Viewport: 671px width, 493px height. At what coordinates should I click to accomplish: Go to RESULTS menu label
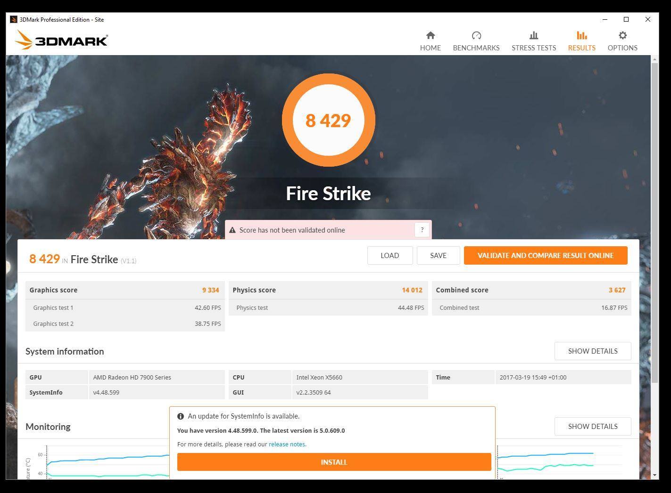coord(581,48)
